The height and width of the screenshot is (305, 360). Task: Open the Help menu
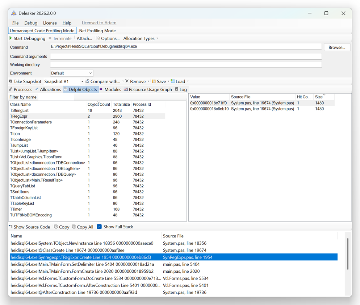[67, 23]
